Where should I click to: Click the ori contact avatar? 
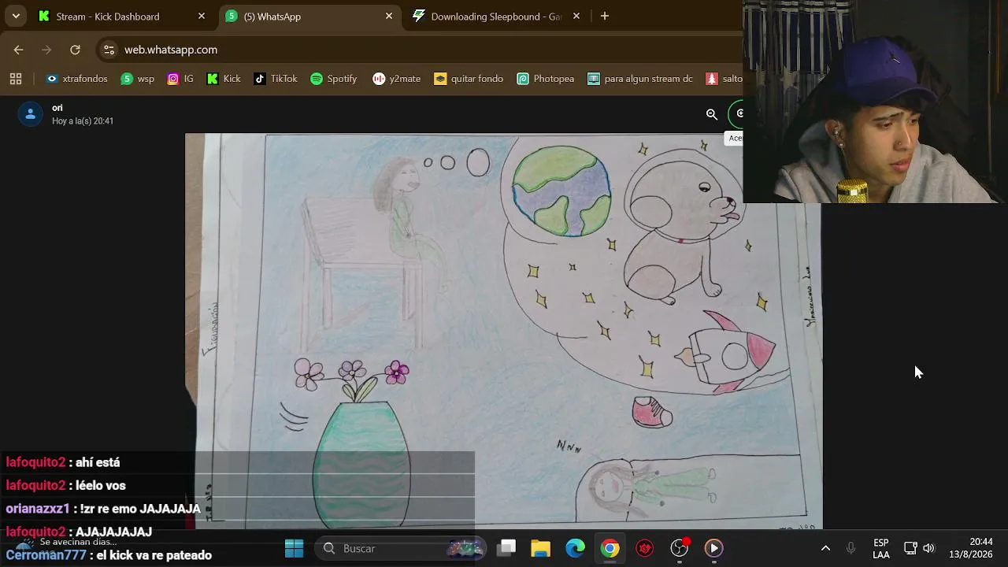[30, 114]
